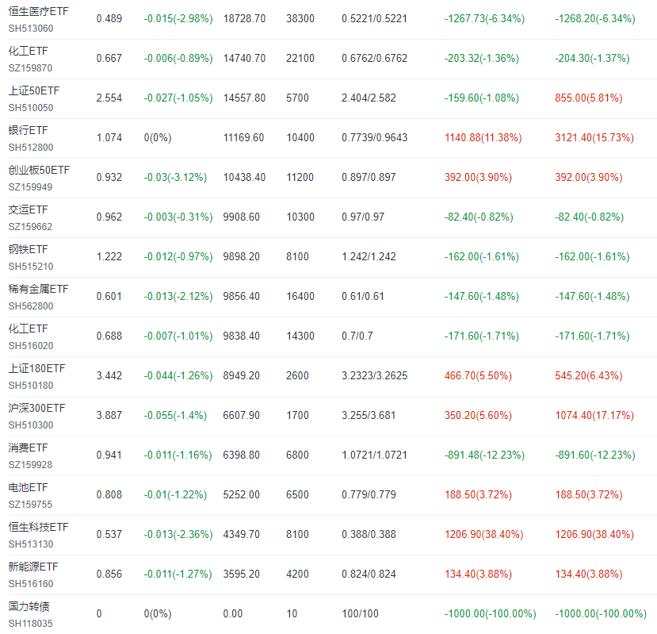This screenshot has height=634, width=657.
Task: Select the code SH118035
Action: (x=30, y=624)
